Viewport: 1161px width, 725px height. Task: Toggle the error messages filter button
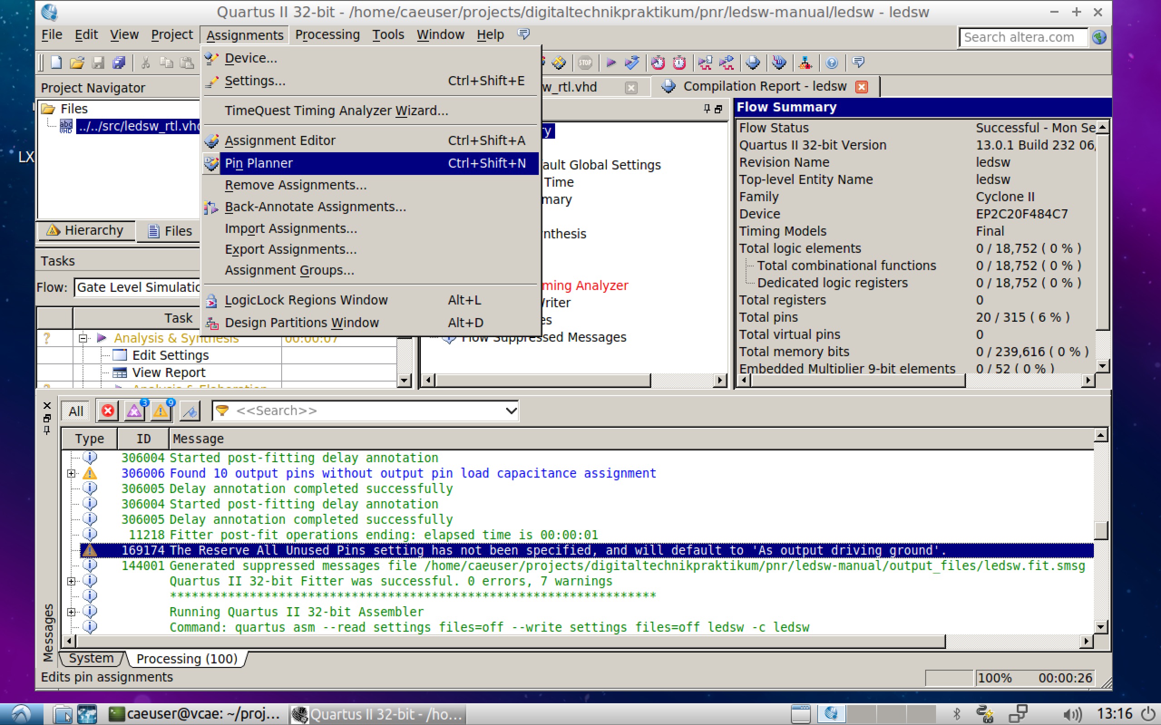(x=108, y=411)
